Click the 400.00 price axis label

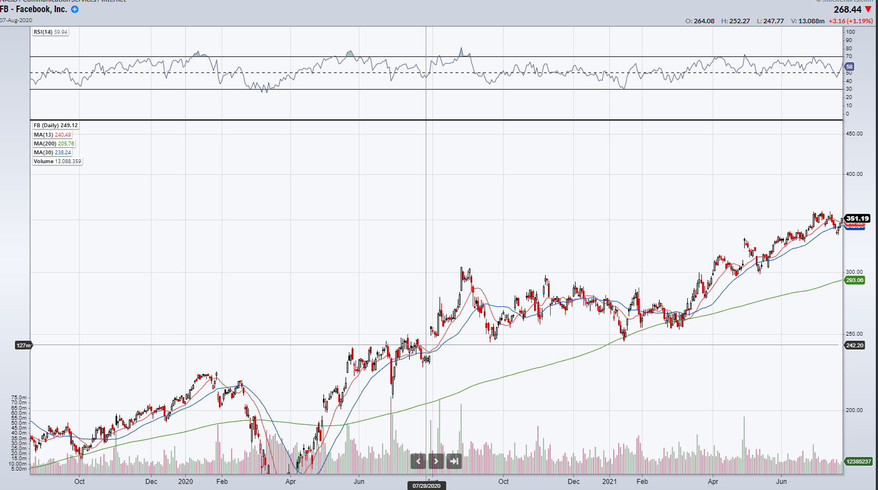click(x=854, y=174)
